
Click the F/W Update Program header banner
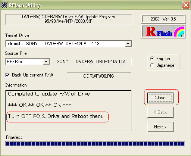(x=69, y=19)
